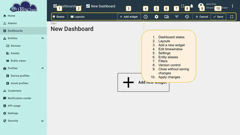Select Devices under Entities
The width and height of the screenshot is (240, 135).
coord(23,46)
